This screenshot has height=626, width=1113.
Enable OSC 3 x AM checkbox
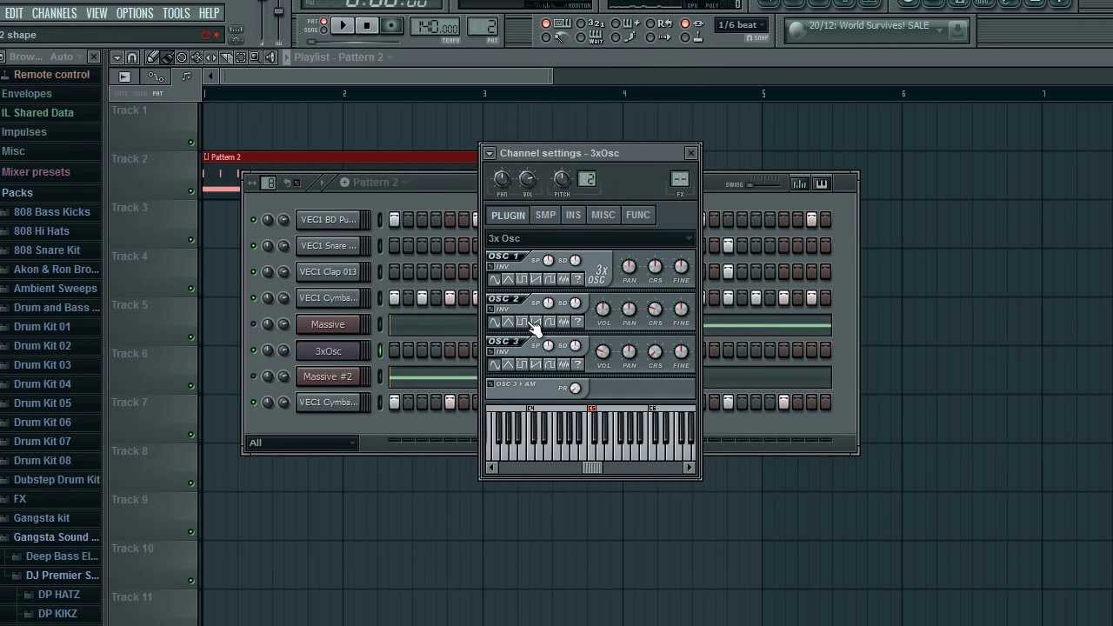[x=491, y=384]
